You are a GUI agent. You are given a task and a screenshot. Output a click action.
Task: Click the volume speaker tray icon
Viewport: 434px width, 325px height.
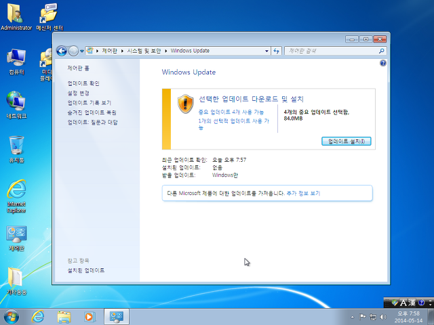coord(383,317)
